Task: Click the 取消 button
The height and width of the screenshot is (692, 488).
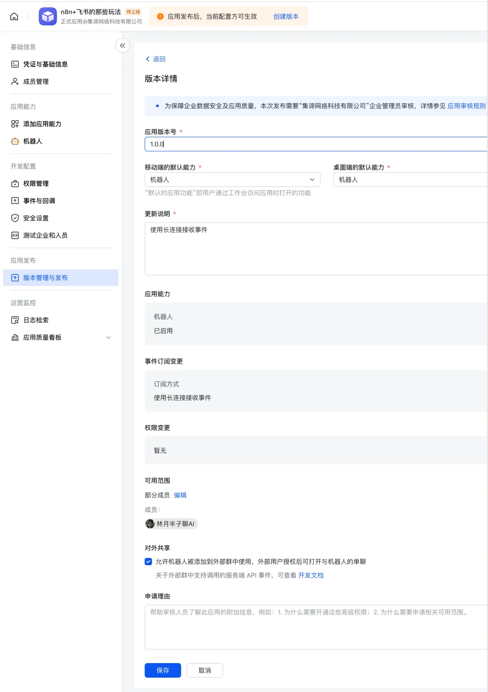Action: pyautogui.click(x=205, y=670)
